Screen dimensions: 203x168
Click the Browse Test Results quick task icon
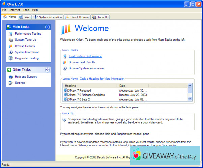[65, 62]
